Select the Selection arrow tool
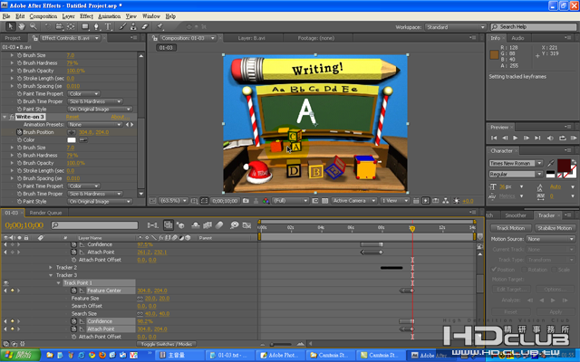This screenshot has height=362, width=580. point(10,26)
